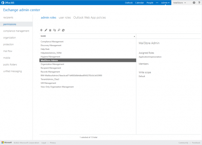The height and width of the screenshot is (145, 202).
Task: Click the Community footer link
Action: point(183,143)
